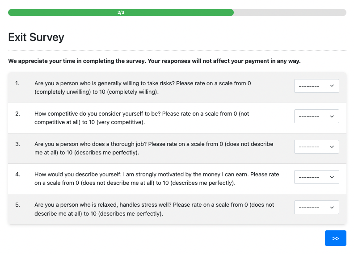The image size is (354, 254).
Task: Click the bold payment notice text
Action: (154, 61)
